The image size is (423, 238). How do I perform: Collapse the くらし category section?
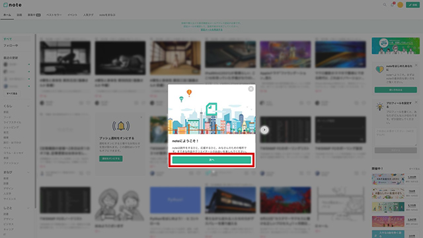(28, 106)
